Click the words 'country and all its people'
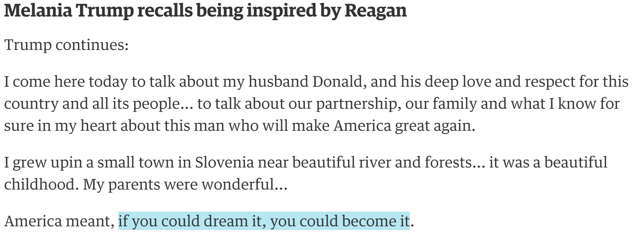640x234 pixels. (x=96, y=104)
